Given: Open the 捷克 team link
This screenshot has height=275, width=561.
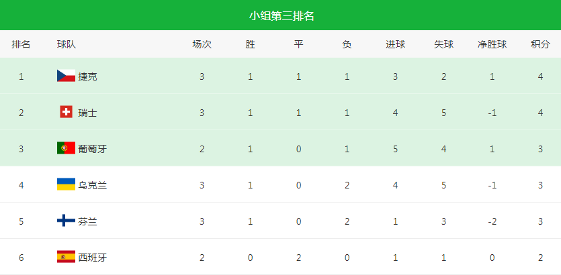Looking at the screenshot, I should tap(87, 76).
